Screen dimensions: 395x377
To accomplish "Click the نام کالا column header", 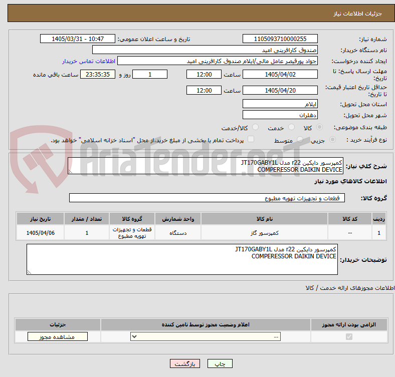I will coord(264,219).
